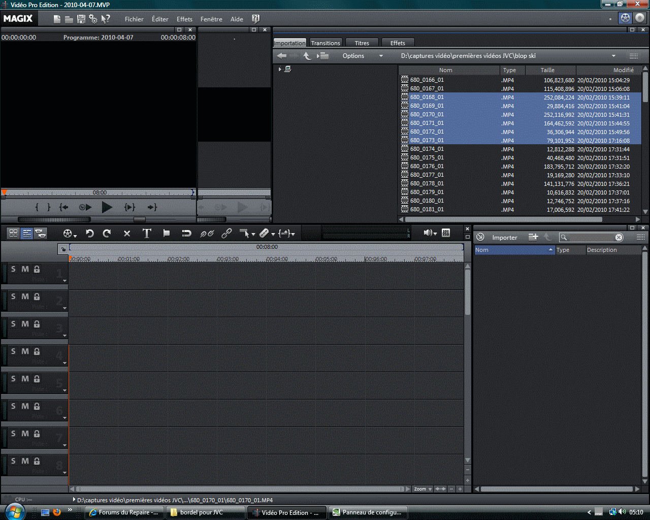This screenshot has width=650, height=520.
Task: Switch to the Effets tab in media pool
Action: [x=398, y=43]
